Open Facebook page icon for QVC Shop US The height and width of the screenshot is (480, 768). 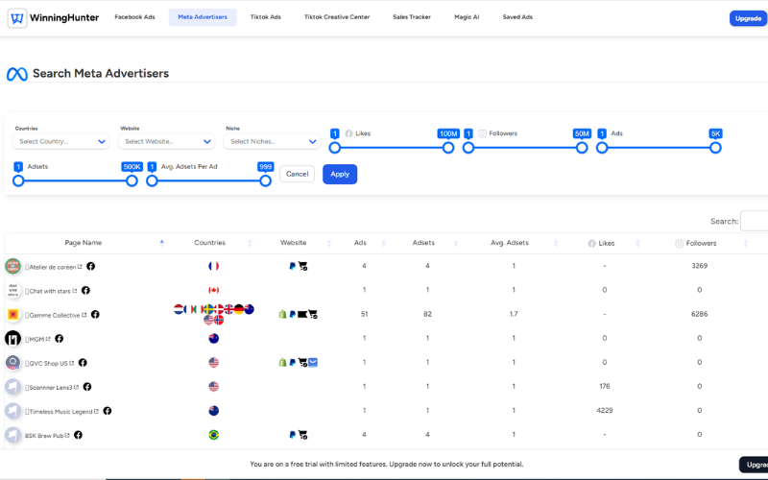click(83, 363)
